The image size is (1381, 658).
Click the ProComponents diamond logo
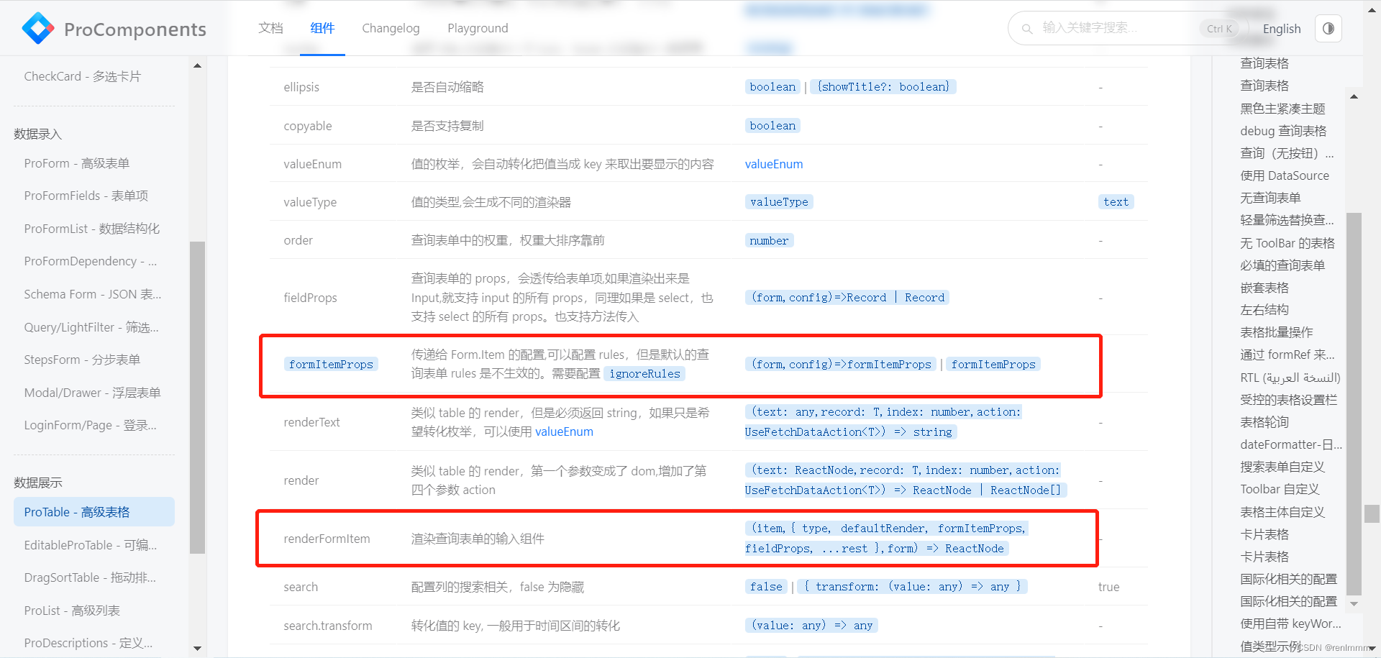point(37,27)
